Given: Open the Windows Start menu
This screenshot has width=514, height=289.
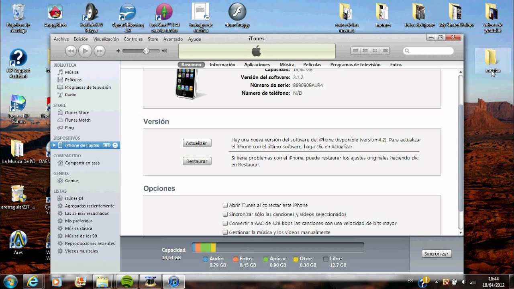Looking at the screenshot, I should [x=10, y=281].
